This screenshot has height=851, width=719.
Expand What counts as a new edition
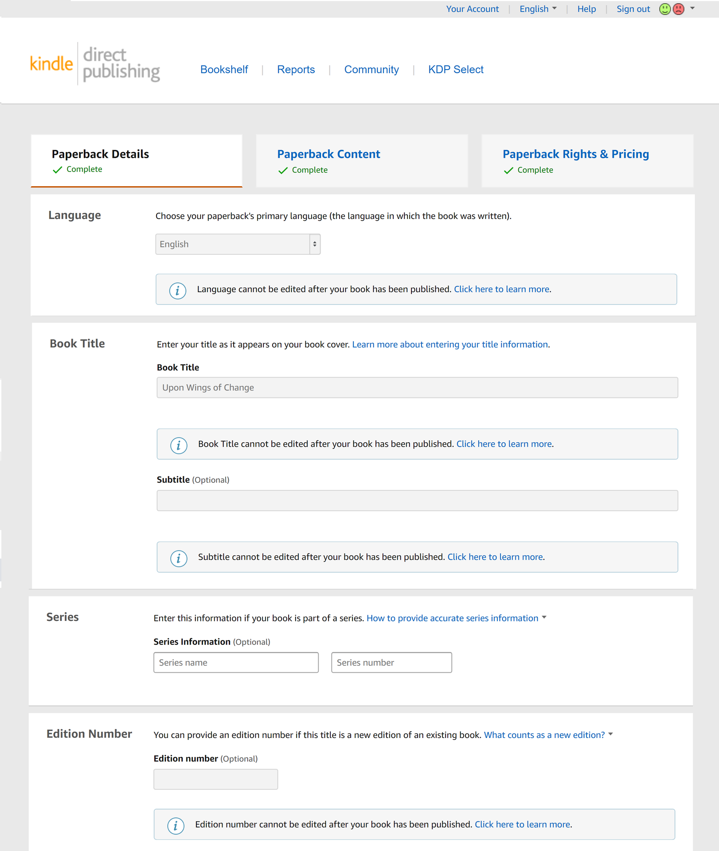point(548,735)
